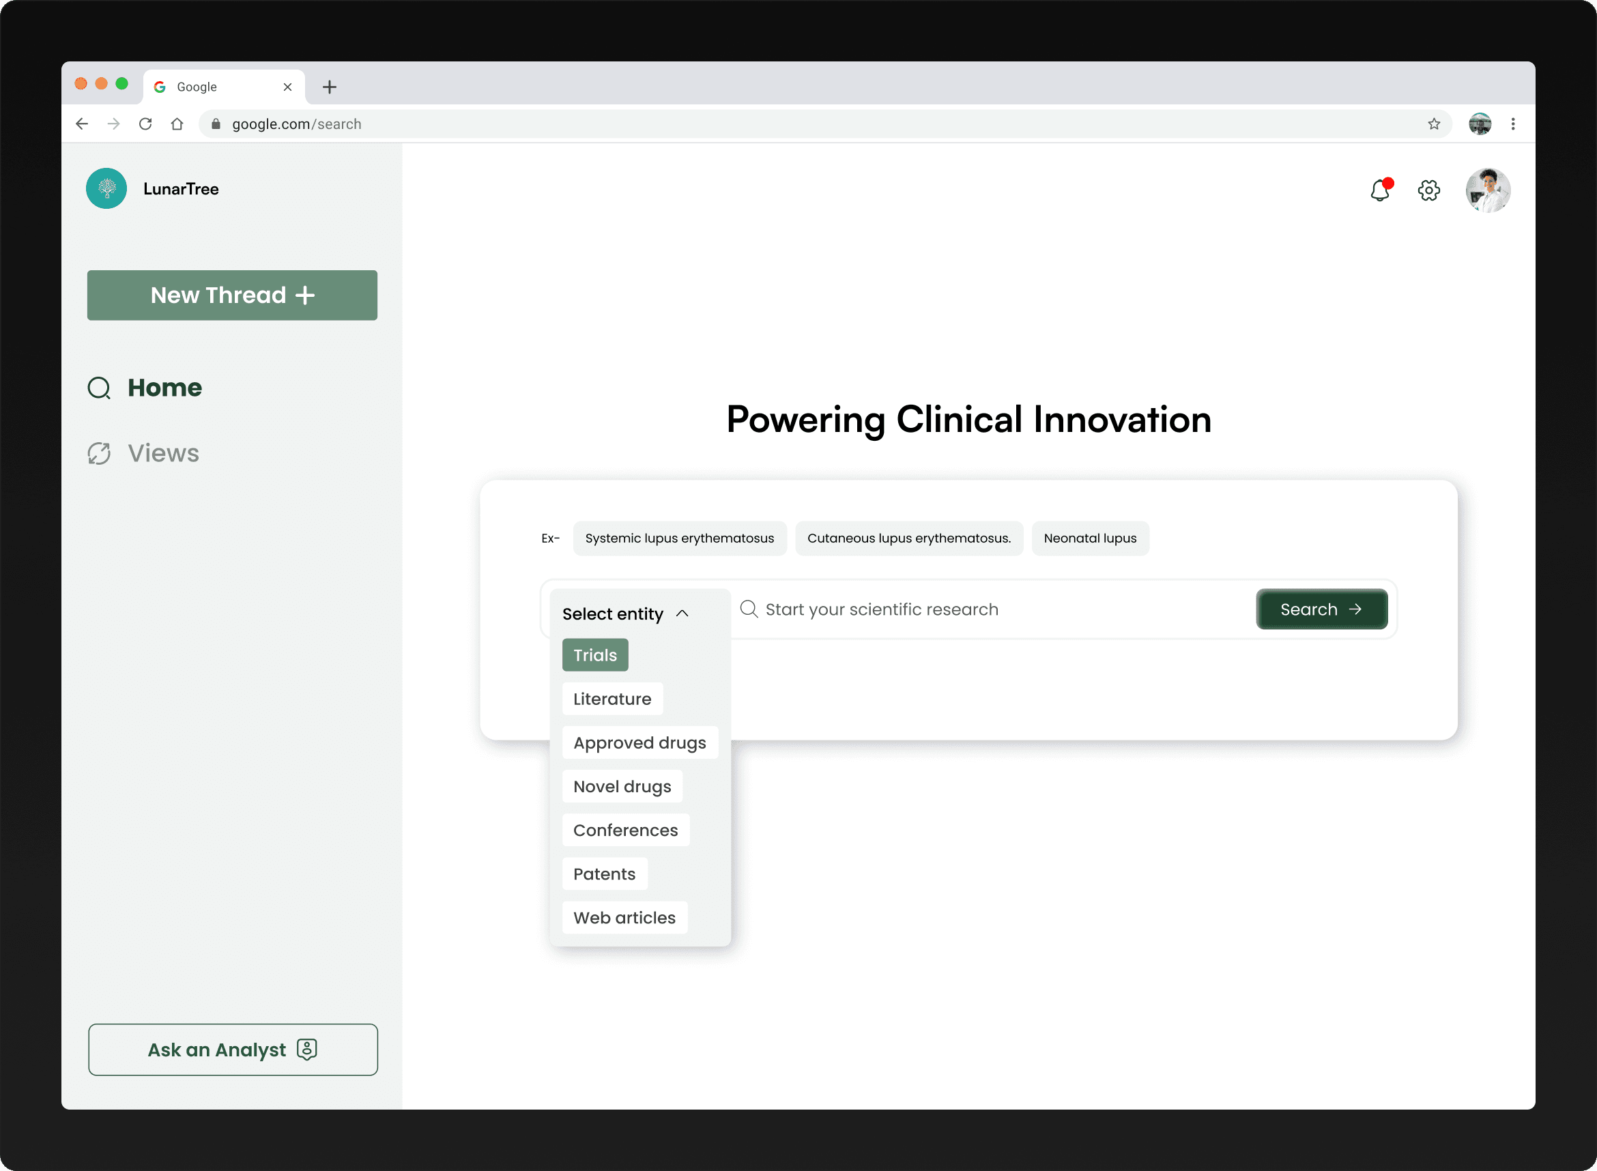Choose Literature from entity list
The image size is (1597, 1171).
(x=612, y=699)
